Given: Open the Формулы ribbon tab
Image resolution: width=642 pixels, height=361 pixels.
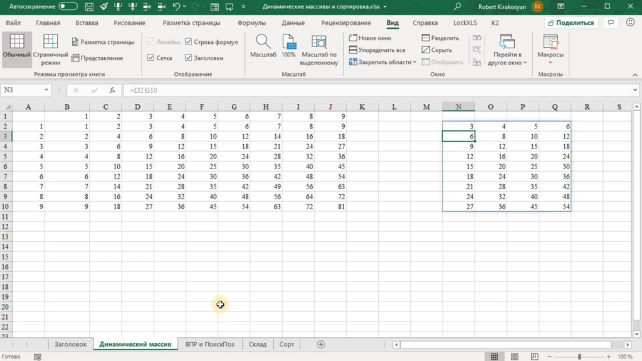Looking at the screenshot, I should [251, 23].
